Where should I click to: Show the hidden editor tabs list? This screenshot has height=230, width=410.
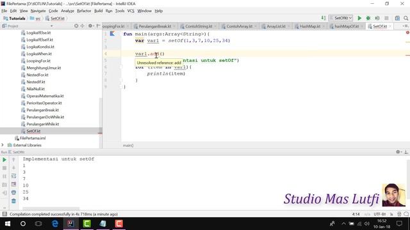(x=405, y=26)
